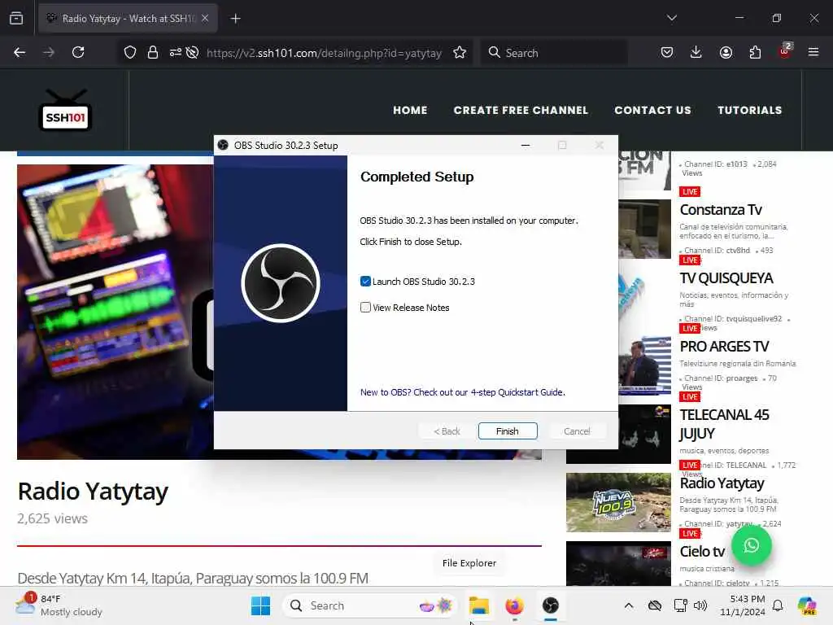Open the HOME menu item
The height and width of the screenshot is (625, 833).
pyautogui.click(x=410, y=110)
